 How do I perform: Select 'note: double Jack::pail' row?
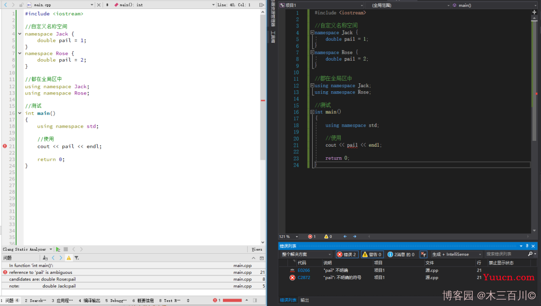133,286
